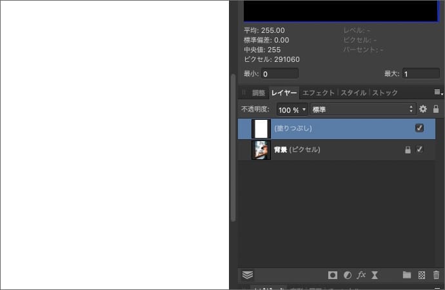Click the layer stack icon in bottom bar

click(x=248, y=275)
